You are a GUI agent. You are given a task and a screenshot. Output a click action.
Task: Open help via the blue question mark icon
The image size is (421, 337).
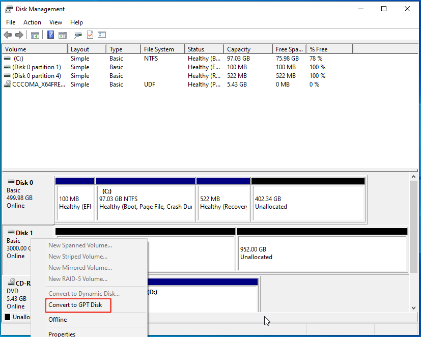click(49, 35)
